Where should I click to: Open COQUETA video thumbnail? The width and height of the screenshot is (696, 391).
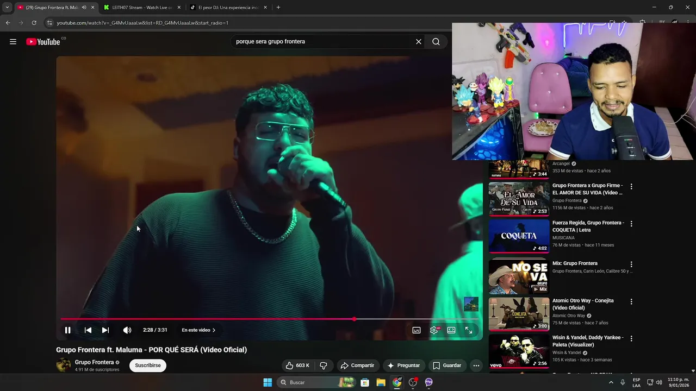[x=519, y=236]
